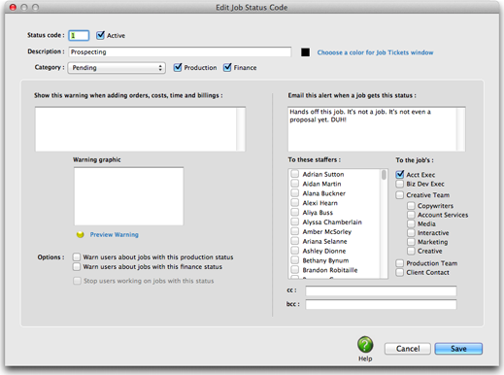Select staffer Bethany Bynum checkbox
504x375 pixels.
point(294,260)
